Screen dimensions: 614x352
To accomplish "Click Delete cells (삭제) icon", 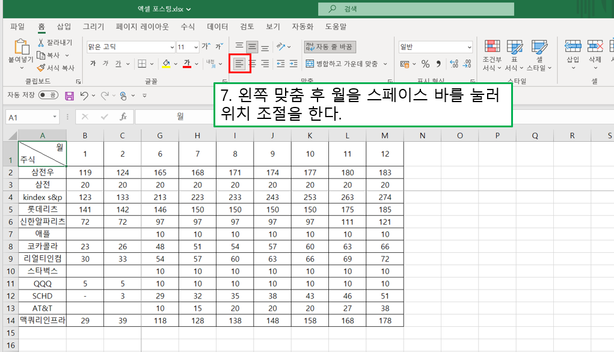I will click(x=595, y=46).
